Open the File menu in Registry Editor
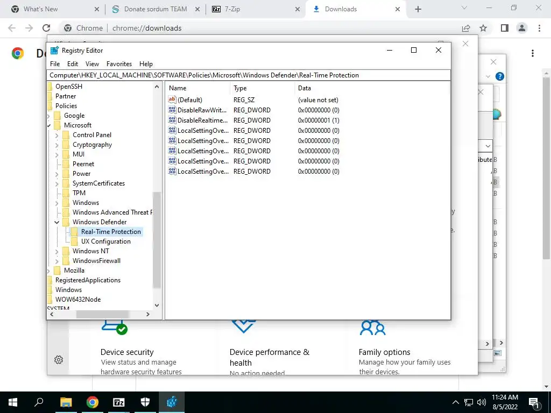Viewport: 551px width, 413px height. (x=55, y=64)
